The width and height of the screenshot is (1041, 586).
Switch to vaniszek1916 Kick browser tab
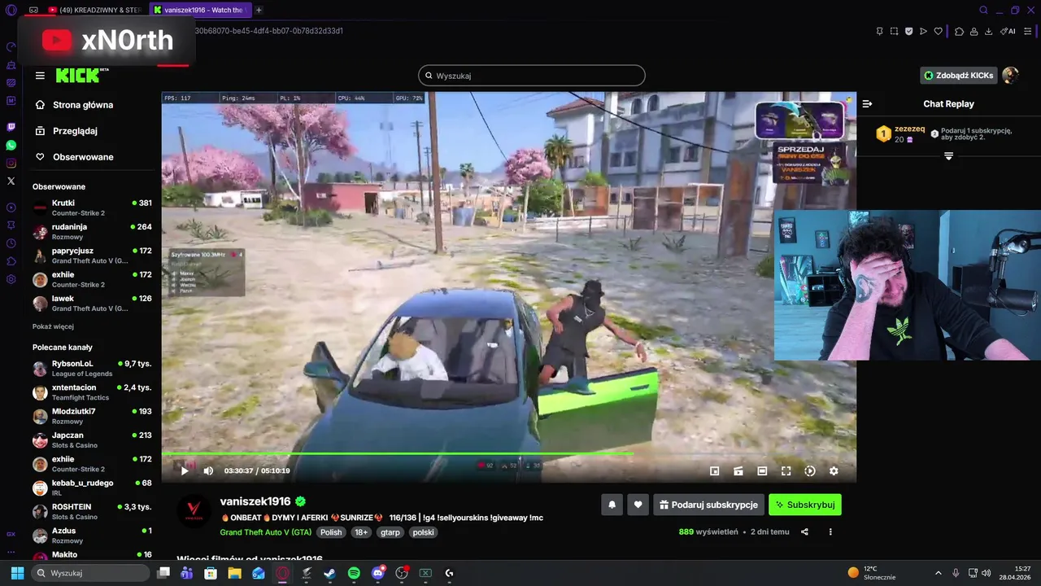pos(199,10)
